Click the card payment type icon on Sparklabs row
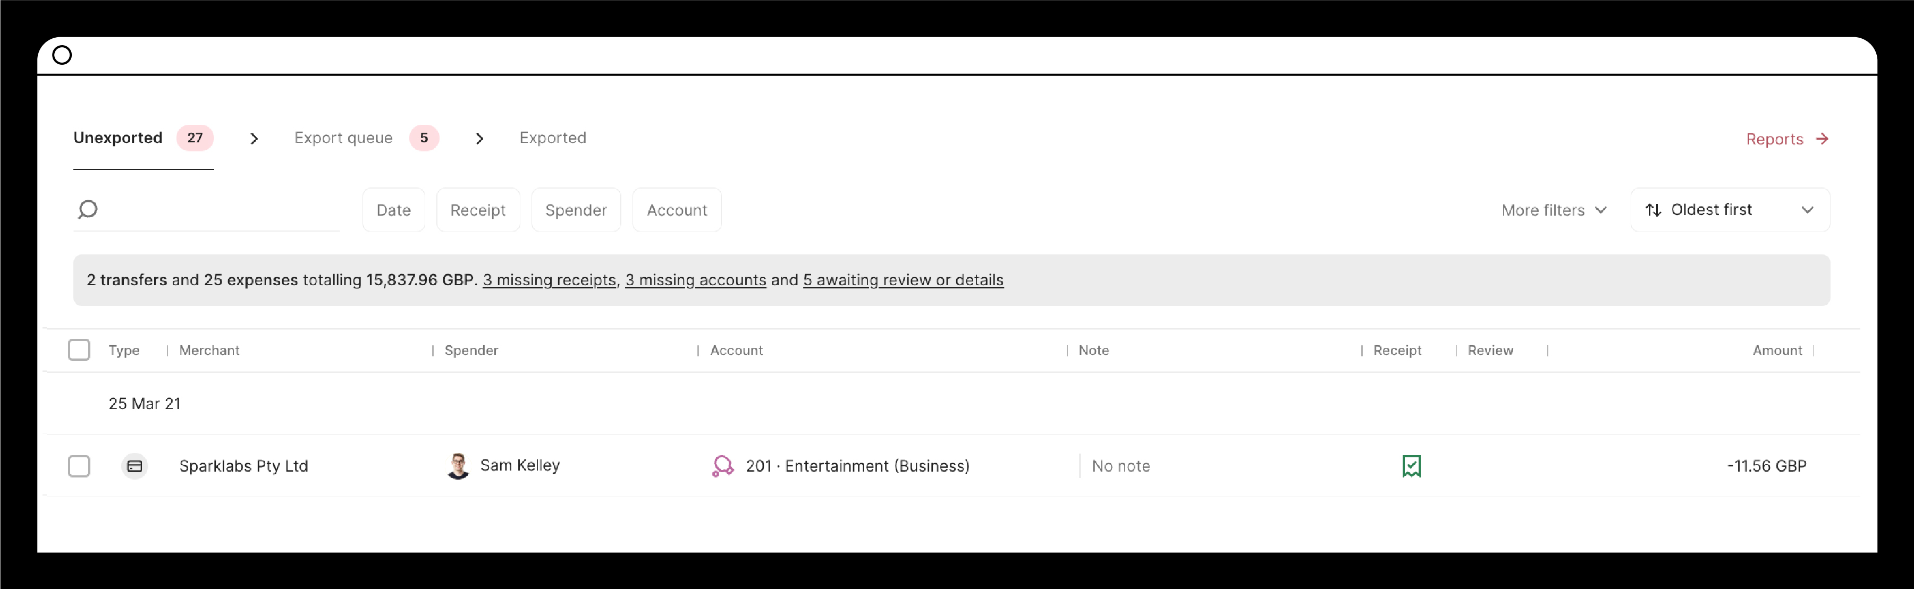The image size is (1914, 589). [134, 466]
